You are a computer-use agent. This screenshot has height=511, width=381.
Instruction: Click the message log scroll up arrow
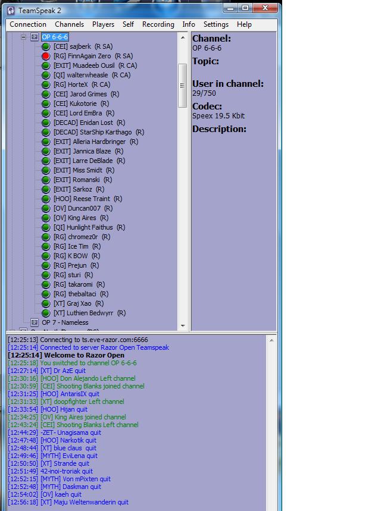[271, 340]
